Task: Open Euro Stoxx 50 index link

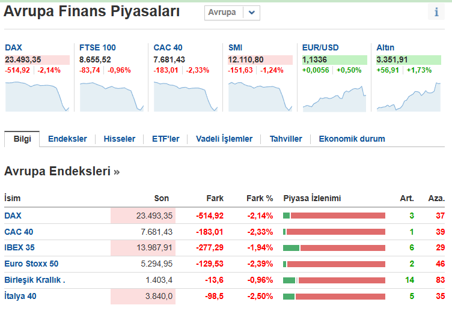Action: [31, 264]
